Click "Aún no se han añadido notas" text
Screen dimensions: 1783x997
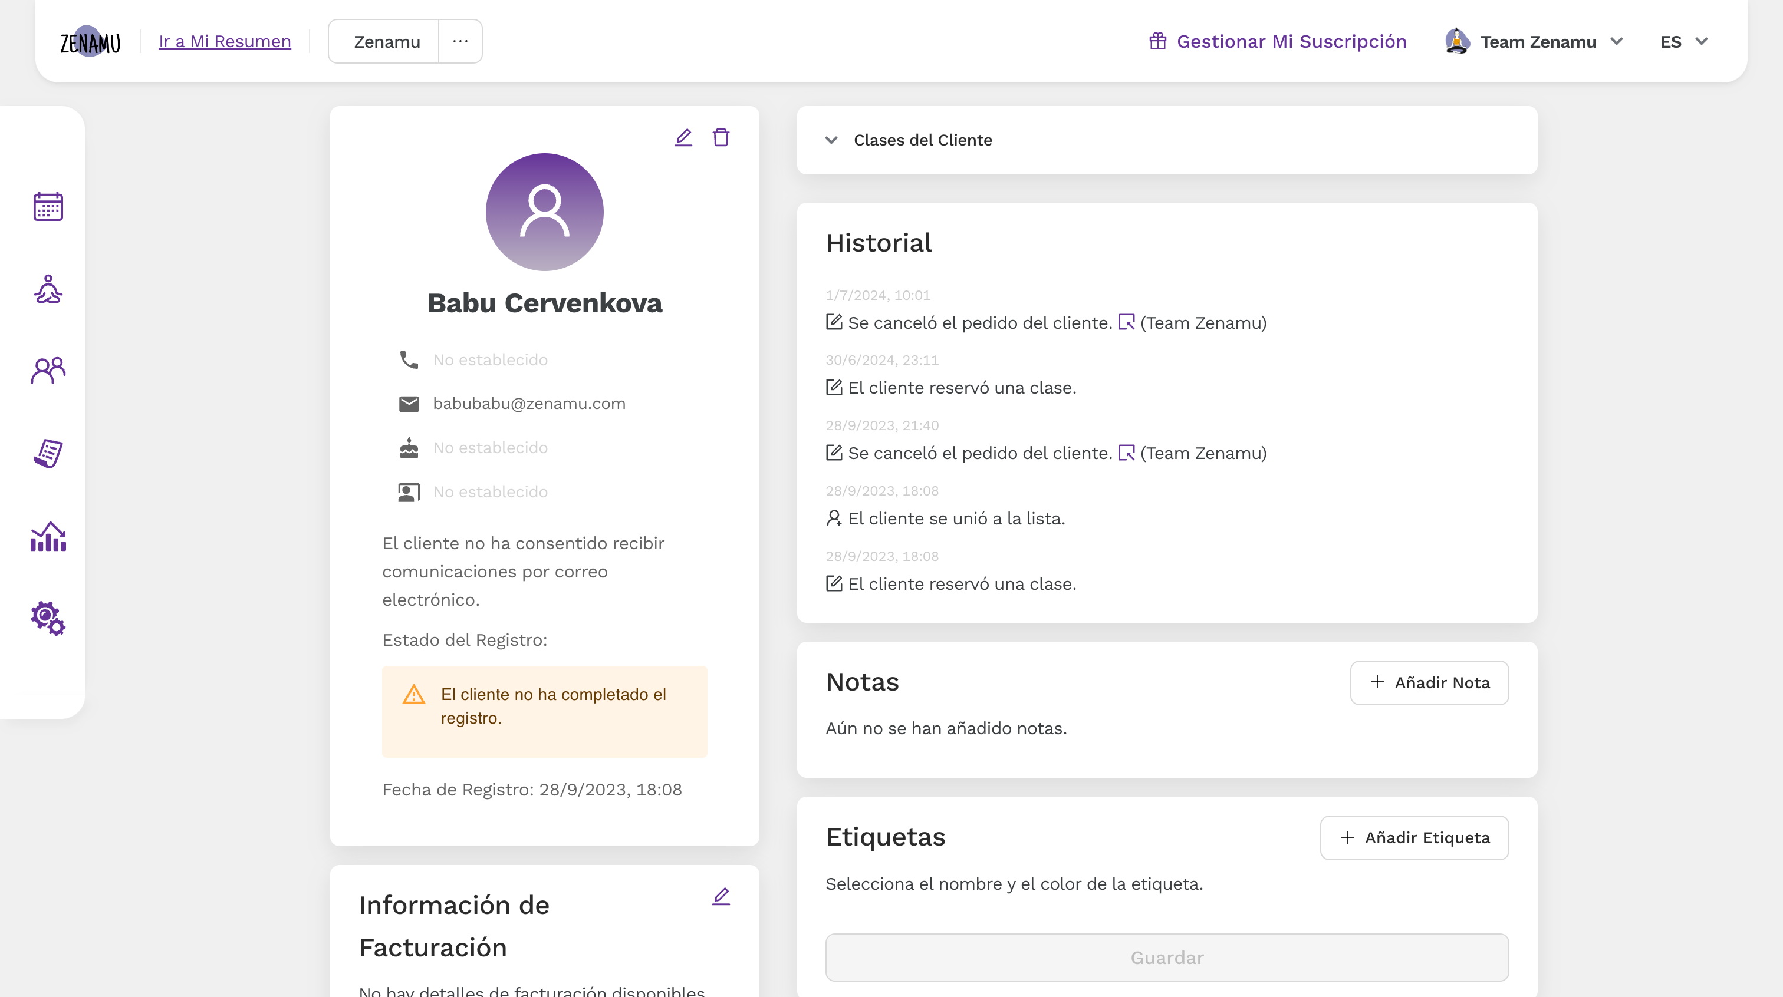[946, 728]
